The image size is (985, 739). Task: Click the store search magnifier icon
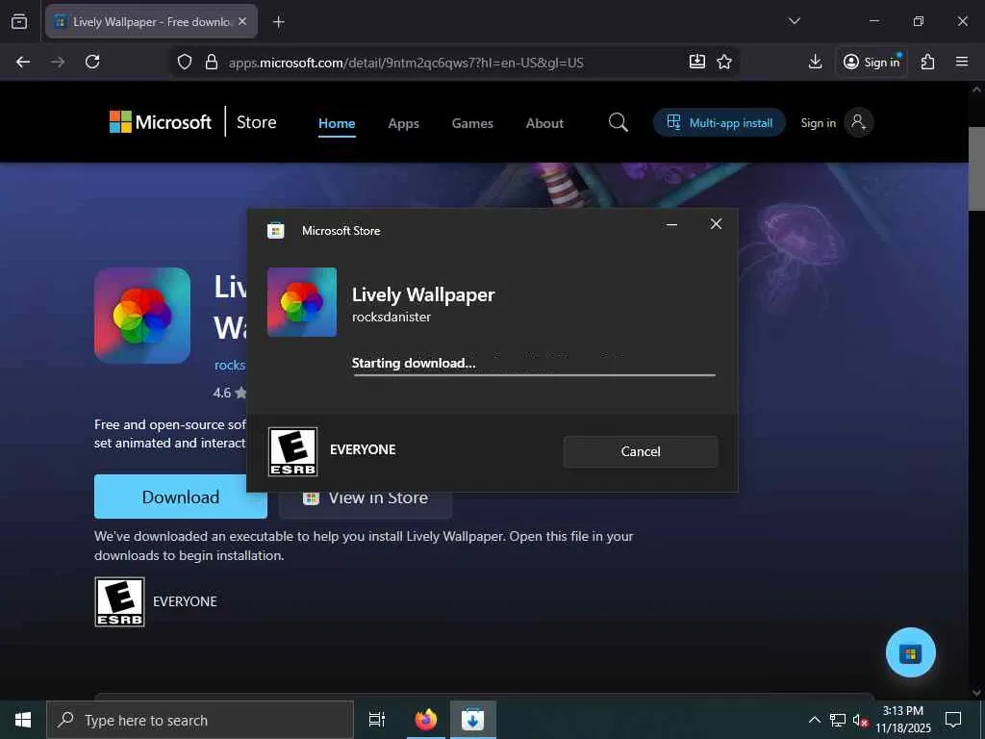click(619, 122)
